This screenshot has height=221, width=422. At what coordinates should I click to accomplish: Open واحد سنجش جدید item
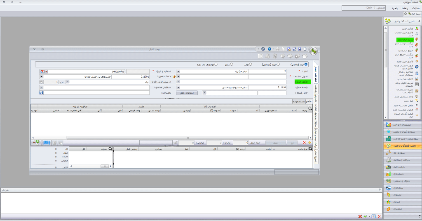tap(404, 97)
